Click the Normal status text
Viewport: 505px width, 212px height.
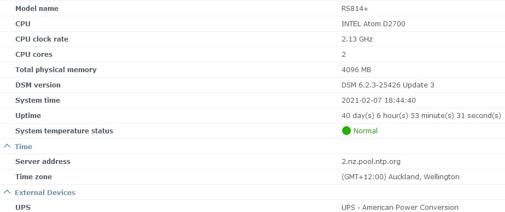366,131
